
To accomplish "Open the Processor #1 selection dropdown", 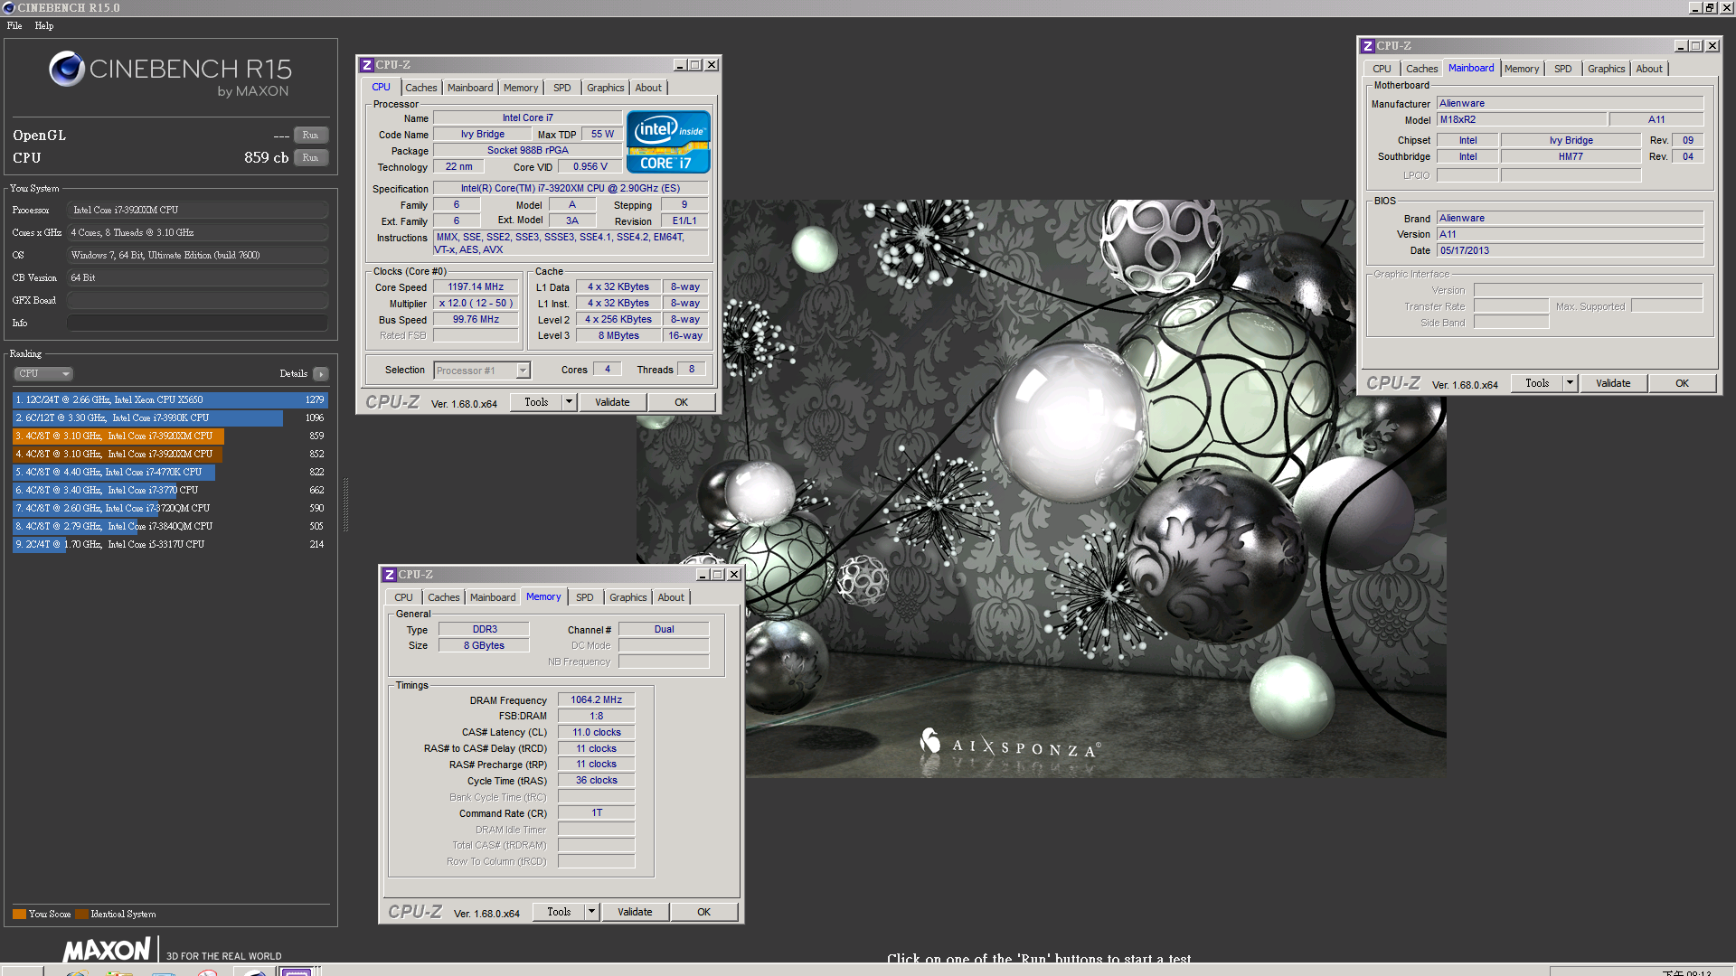I will pyautogui.click(x=482, y=371).
